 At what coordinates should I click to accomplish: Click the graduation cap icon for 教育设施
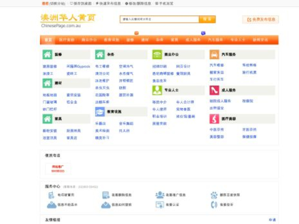[100, 112]
